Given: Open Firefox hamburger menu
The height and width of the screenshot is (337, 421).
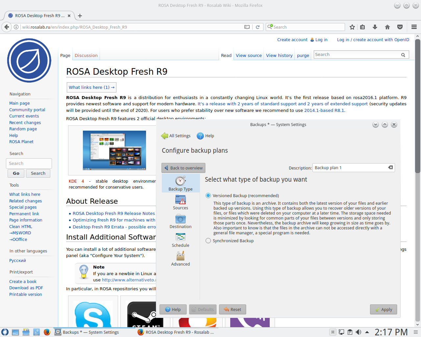Looking at the screenshot, I should (414, 27).
